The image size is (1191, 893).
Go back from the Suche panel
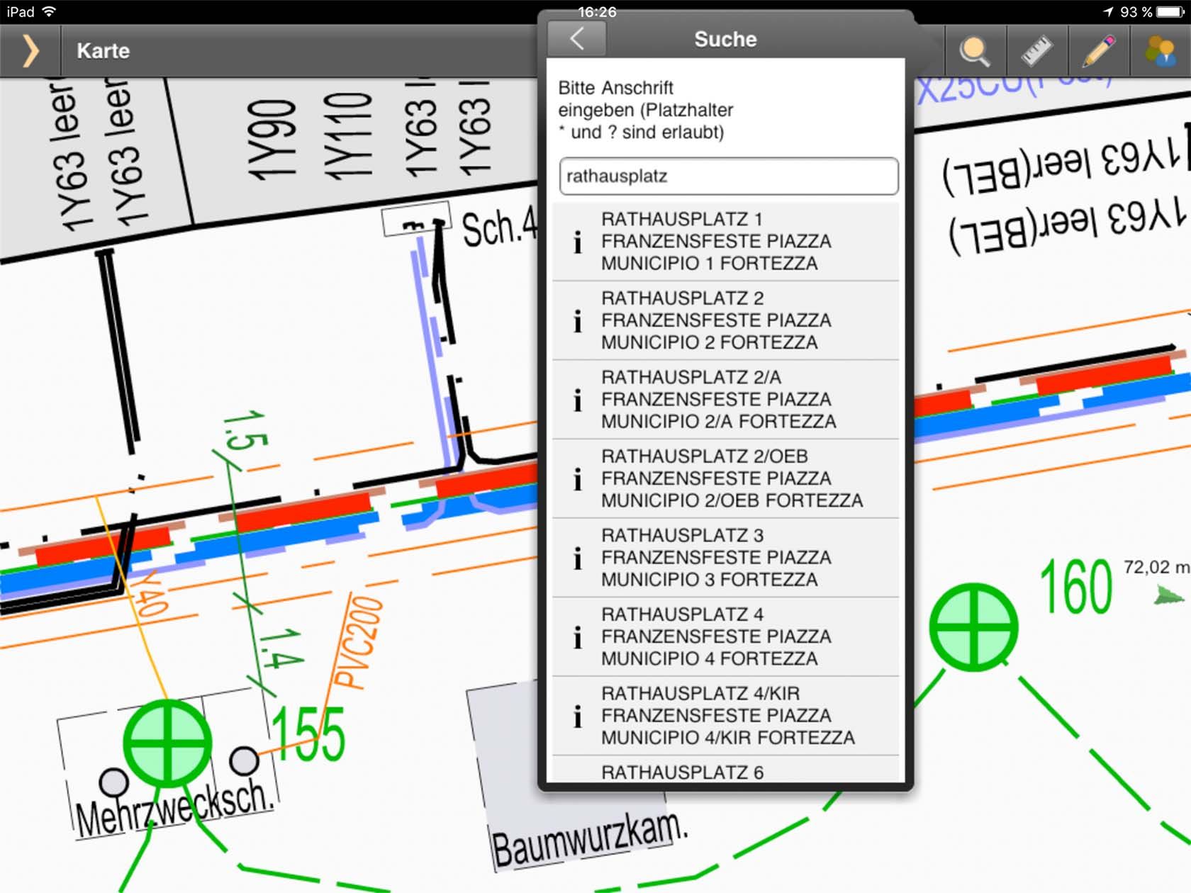[577, 39]
